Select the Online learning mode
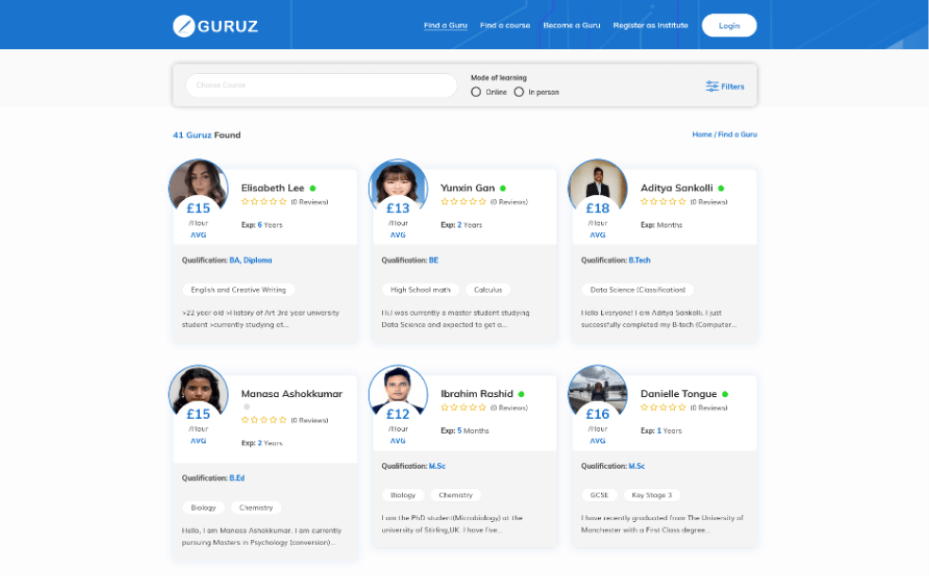 click(476, 92)
